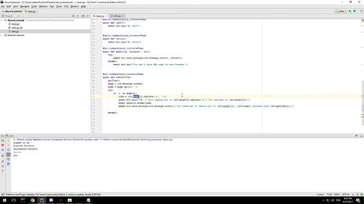Click the editor vertical scrollbar thumb
The width and height of the screenshot is (364, 204).
point(363,103)
